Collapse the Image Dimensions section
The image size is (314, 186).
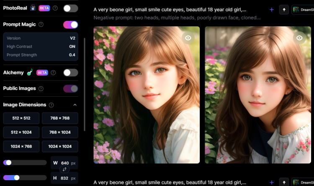pyautogui.click(x=75, y=105)
